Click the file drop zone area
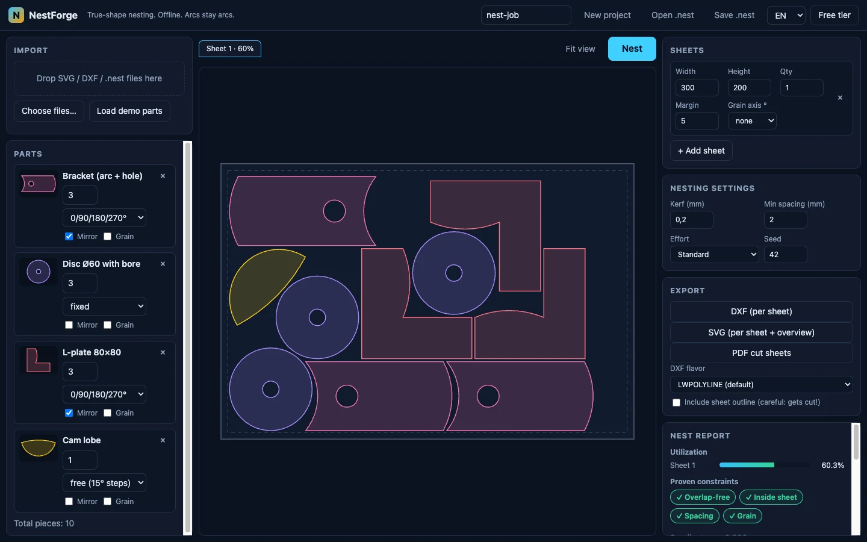This screenshot has height=542, width=867. [x=99, y=78]
